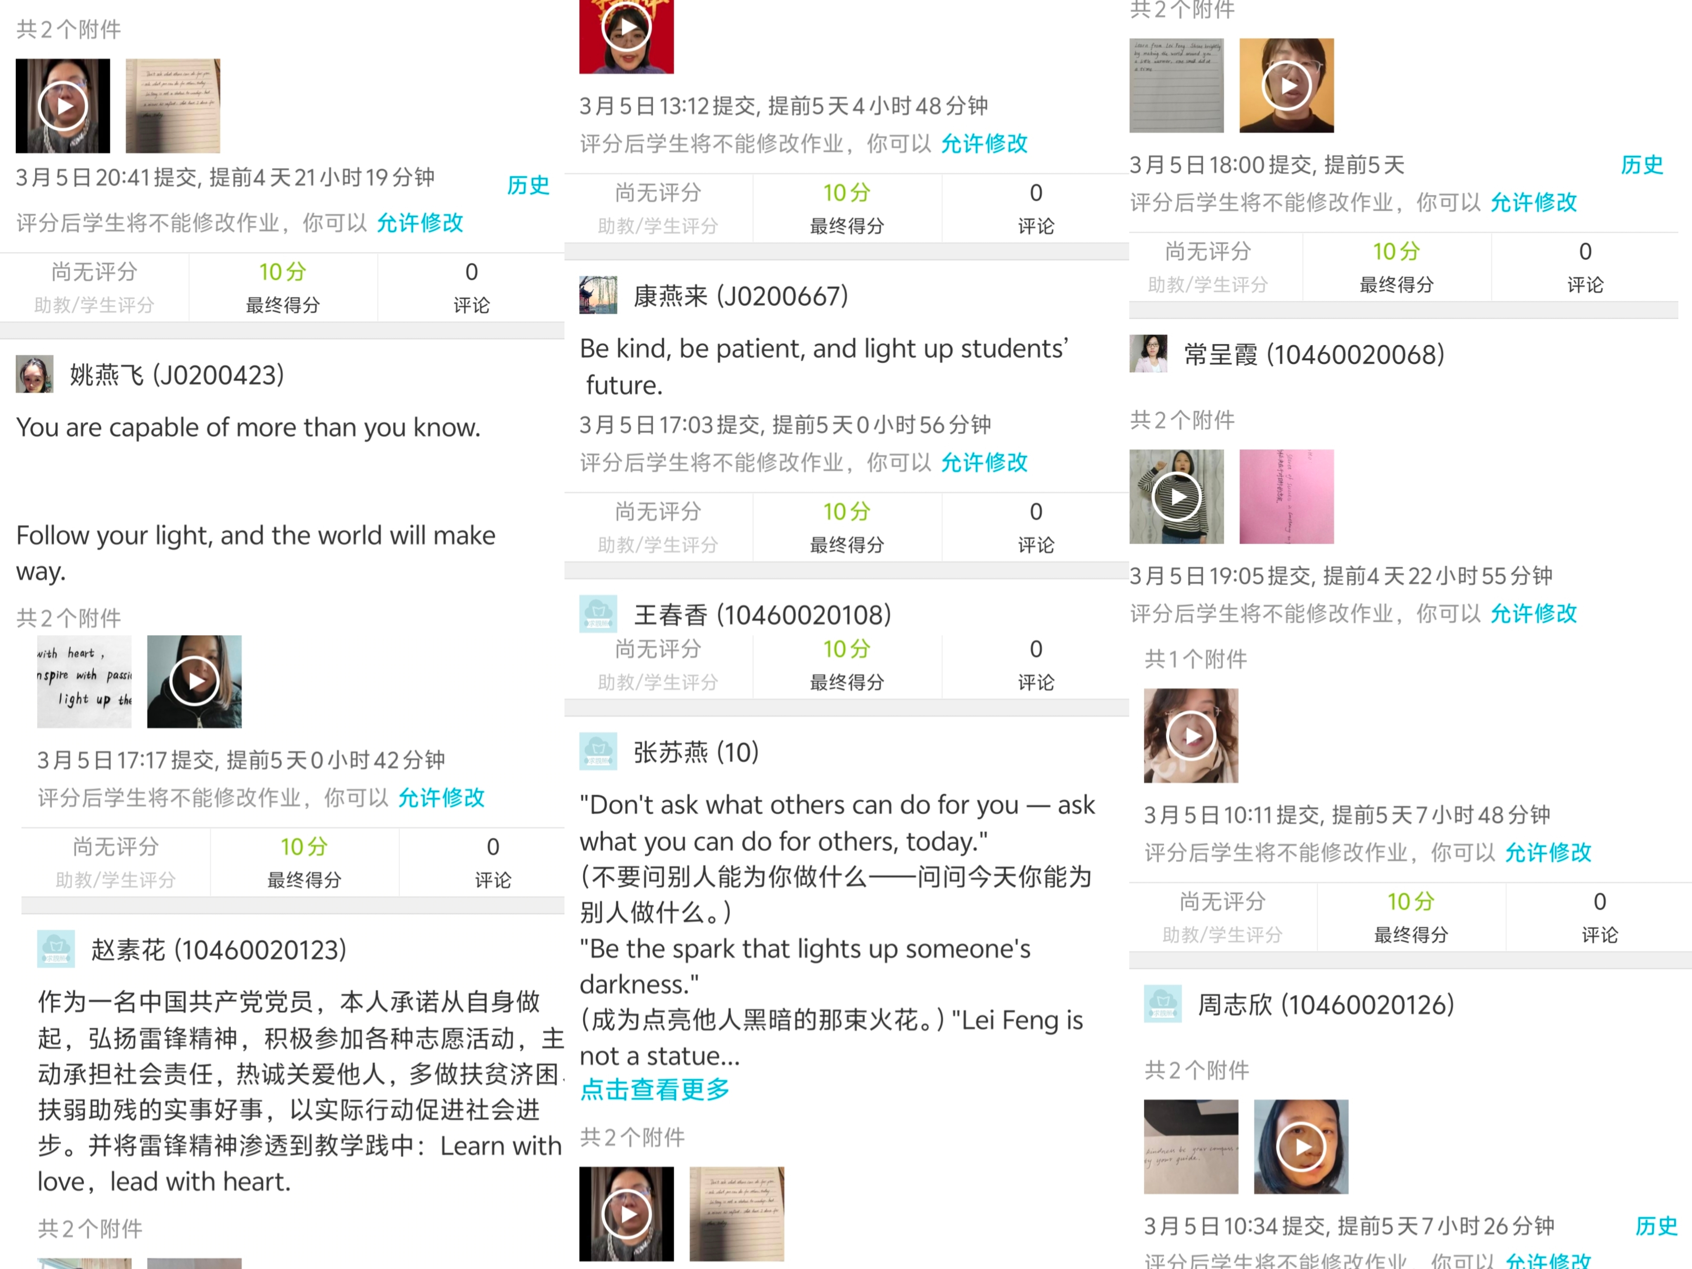Screen dimensions: 1692x1269
Task: Open 张苏燕's default avatar icon
Action: [598, 752]
